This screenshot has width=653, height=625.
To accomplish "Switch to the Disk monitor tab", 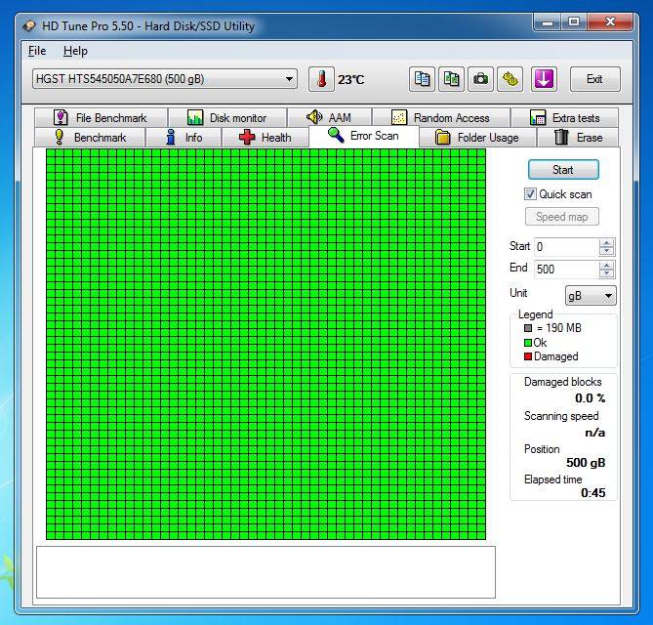I will pos(227,118).
